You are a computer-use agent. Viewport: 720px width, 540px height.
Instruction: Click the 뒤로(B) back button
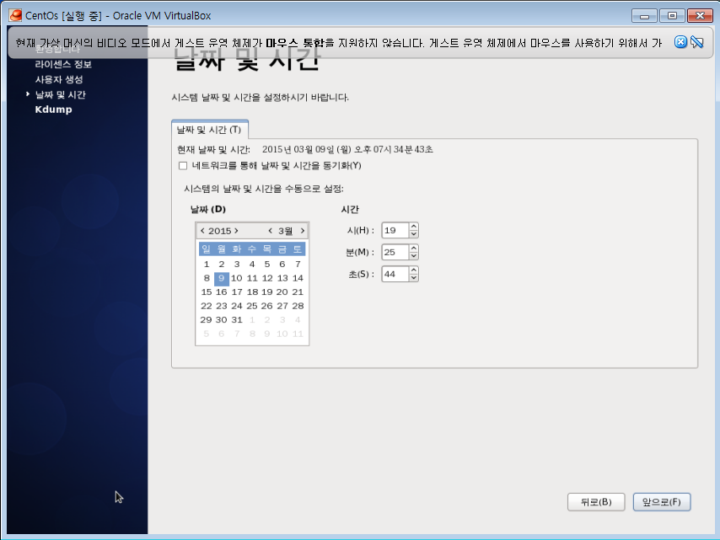[596, 502]
